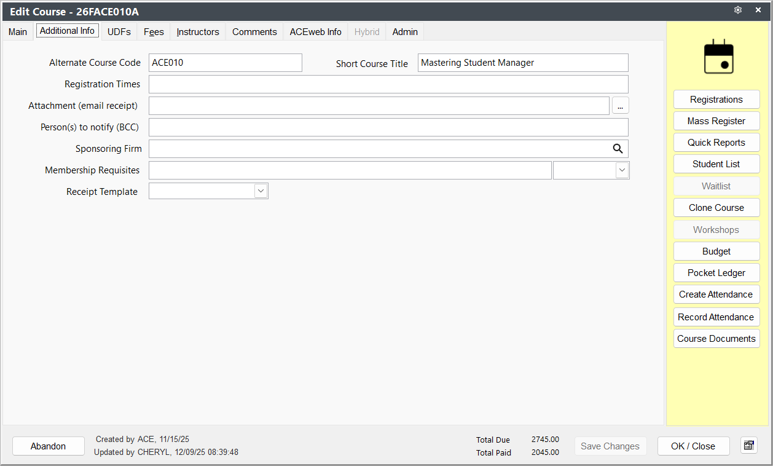Open the Receipt Template dropdown
The width and height of the screenshot is (773, 466).
pyautogui.click(x=261, y=191)
